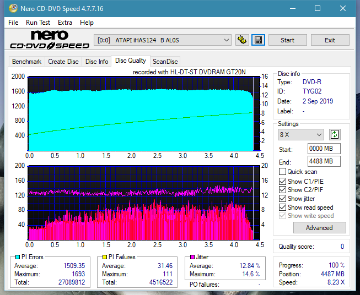Viewport: 360px width, 295px height.
Task: Click the PI Failures total 4516522
Action: 161,282
